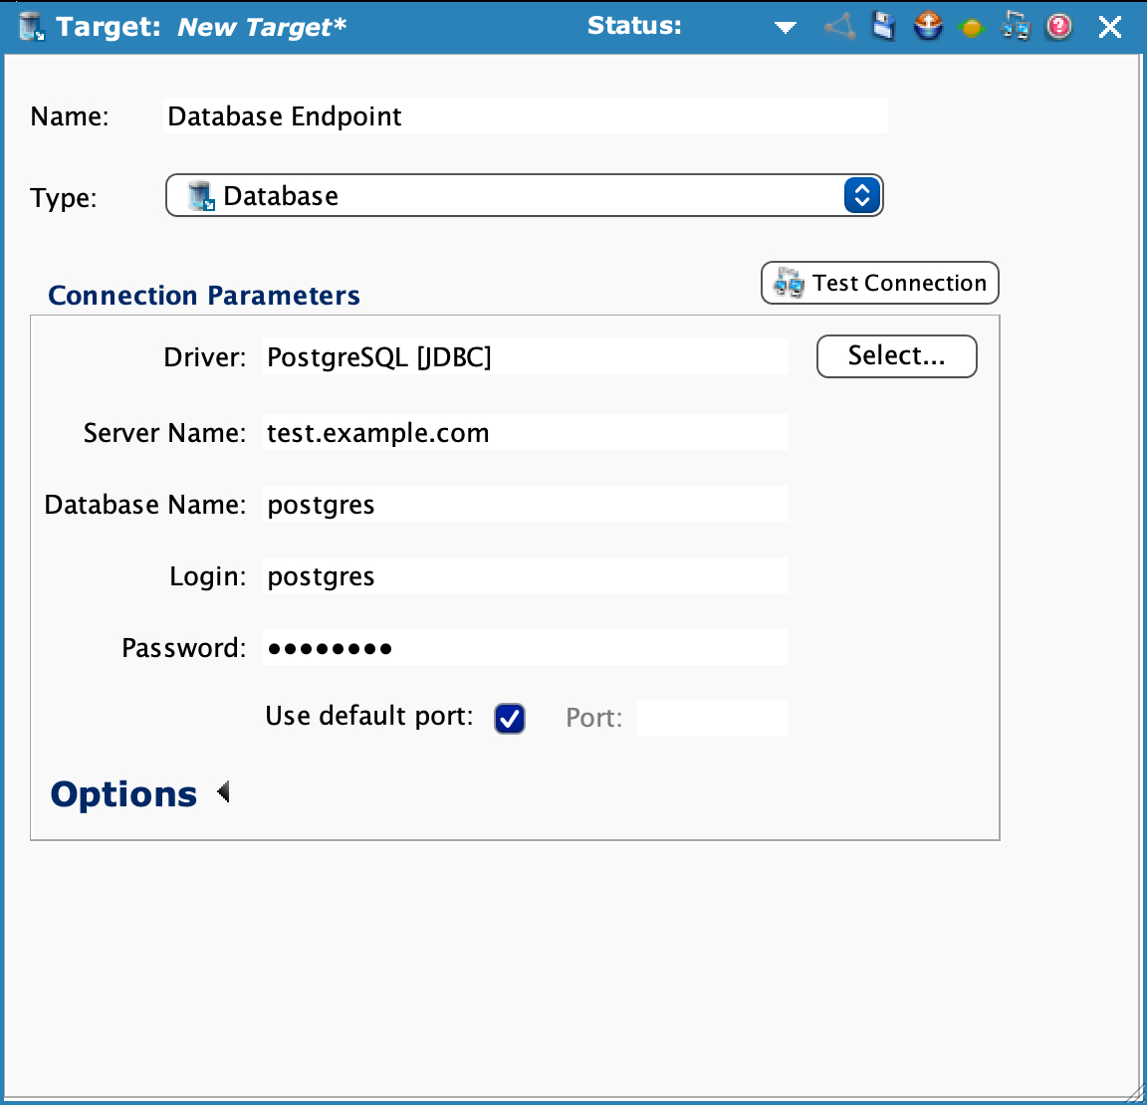Click the Select... driver button

pos(896,356)
